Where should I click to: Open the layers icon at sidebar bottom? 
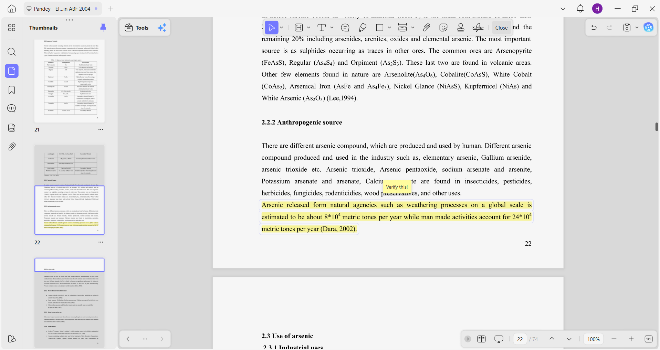click(x=12, y=339)
